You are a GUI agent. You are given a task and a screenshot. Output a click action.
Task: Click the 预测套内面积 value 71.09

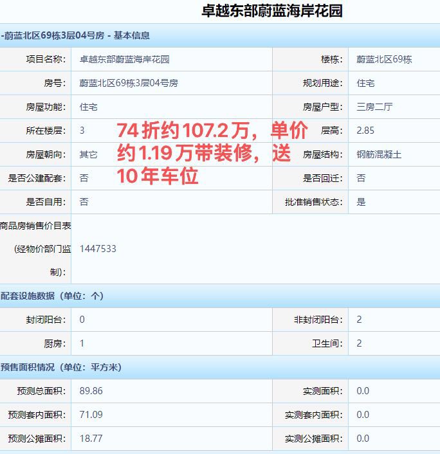tap(91, 415)
